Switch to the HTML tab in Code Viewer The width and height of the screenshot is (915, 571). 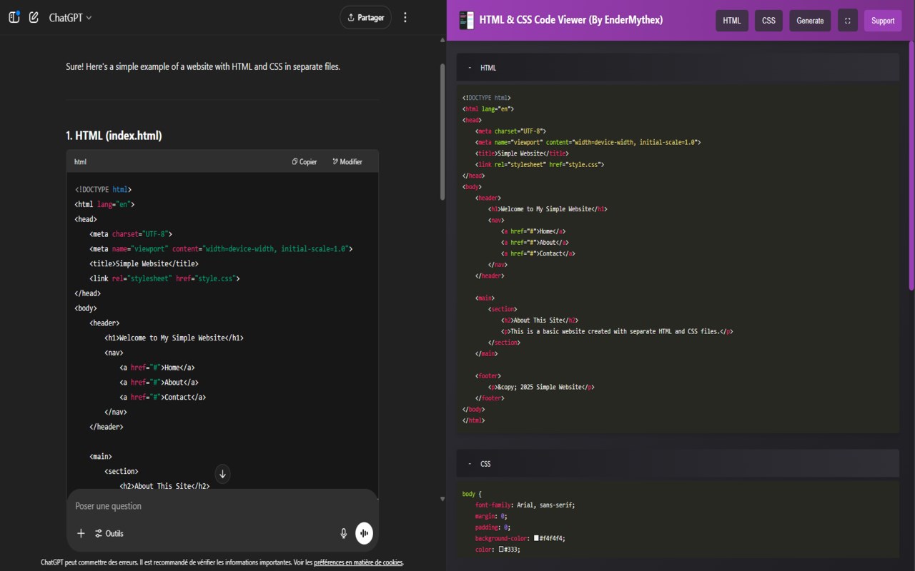(x=732, y=21)
